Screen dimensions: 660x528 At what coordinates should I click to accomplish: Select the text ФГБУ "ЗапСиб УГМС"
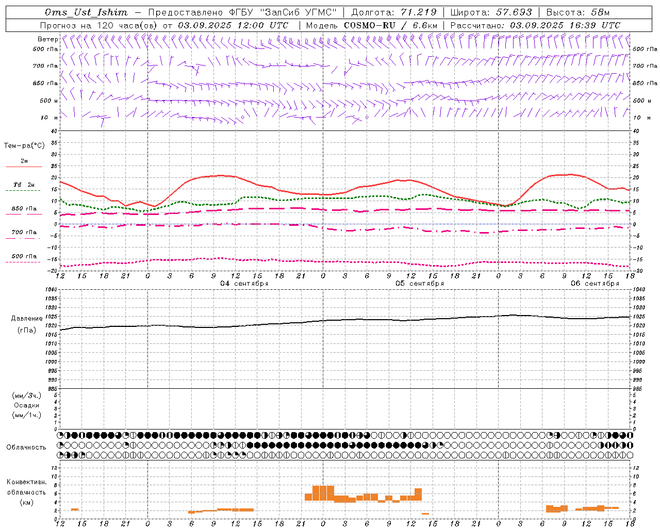(x=284, y=12)
